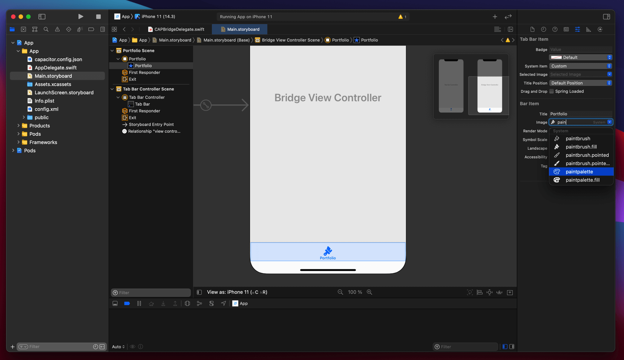The width and height of the screenshot is (624, 360).
Task: Open the Auto variables scope popup
Action: tap(118, 346)
